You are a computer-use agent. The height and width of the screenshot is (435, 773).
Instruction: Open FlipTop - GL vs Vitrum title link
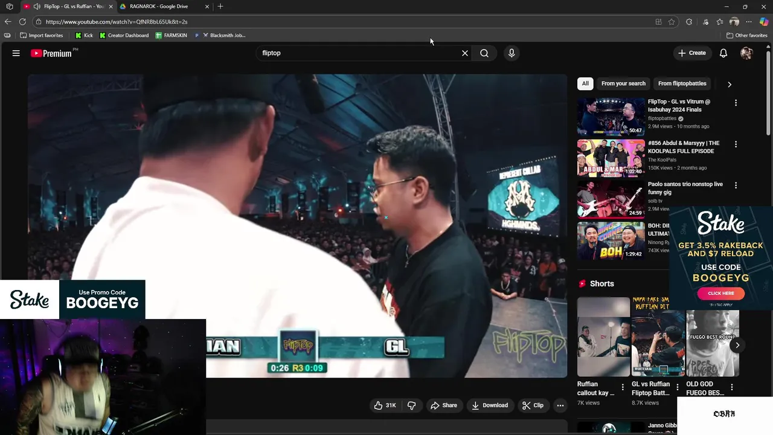(679, 106)
